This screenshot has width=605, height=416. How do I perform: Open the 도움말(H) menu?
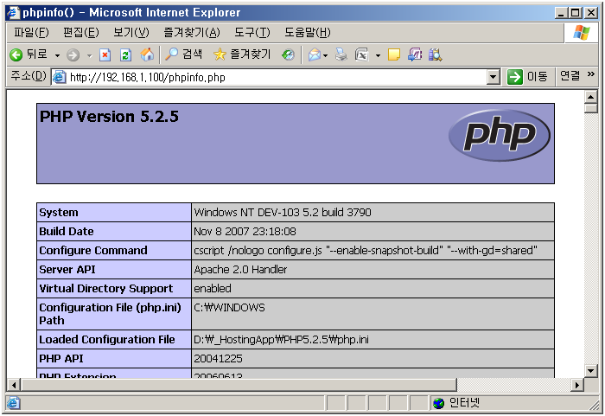[307, 33]
